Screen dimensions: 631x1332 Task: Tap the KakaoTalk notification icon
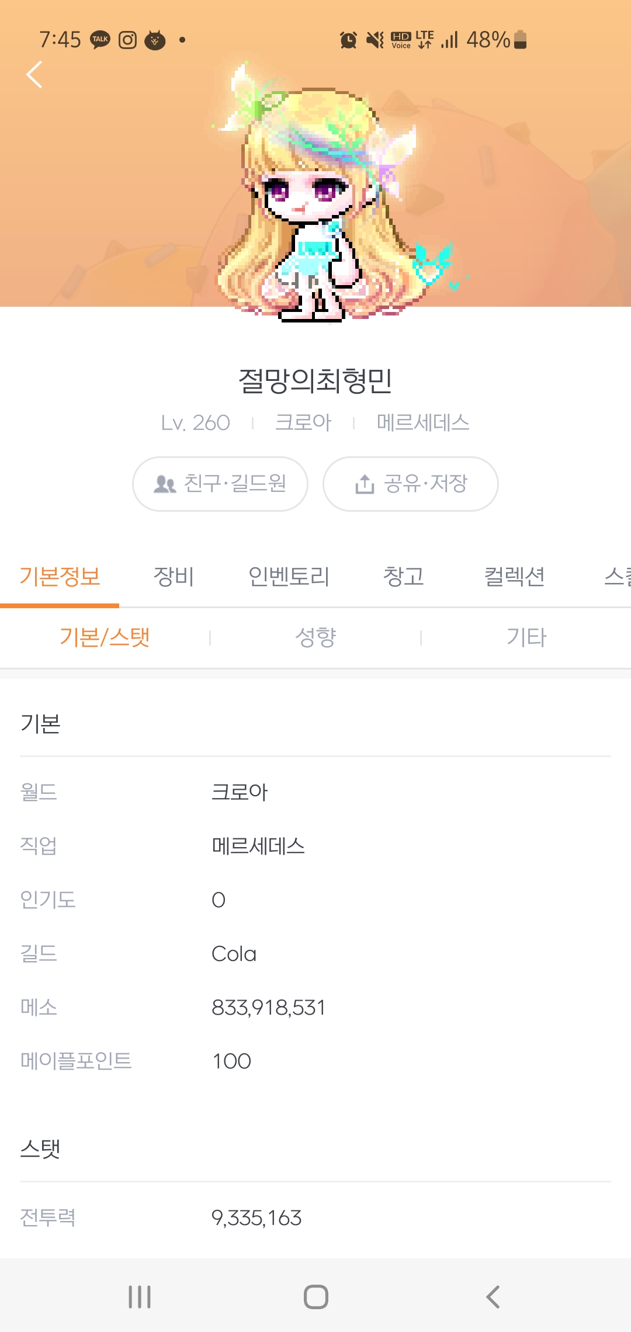100,40
